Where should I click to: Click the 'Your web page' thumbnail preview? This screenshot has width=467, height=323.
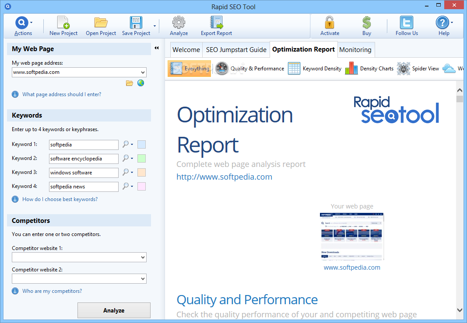tap(352, 236)
